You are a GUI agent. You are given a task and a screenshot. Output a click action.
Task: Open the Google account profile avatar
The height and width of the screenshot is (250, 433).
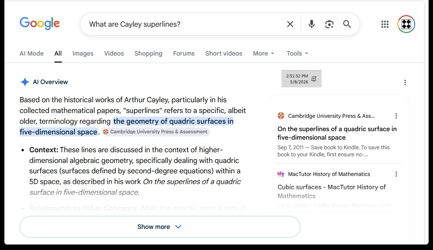click(x=406, y=24)
